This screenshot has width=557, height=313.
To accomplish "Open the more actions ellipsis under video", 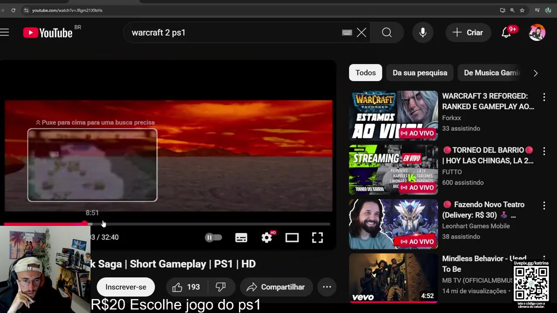I will click(x=327, y=287).
